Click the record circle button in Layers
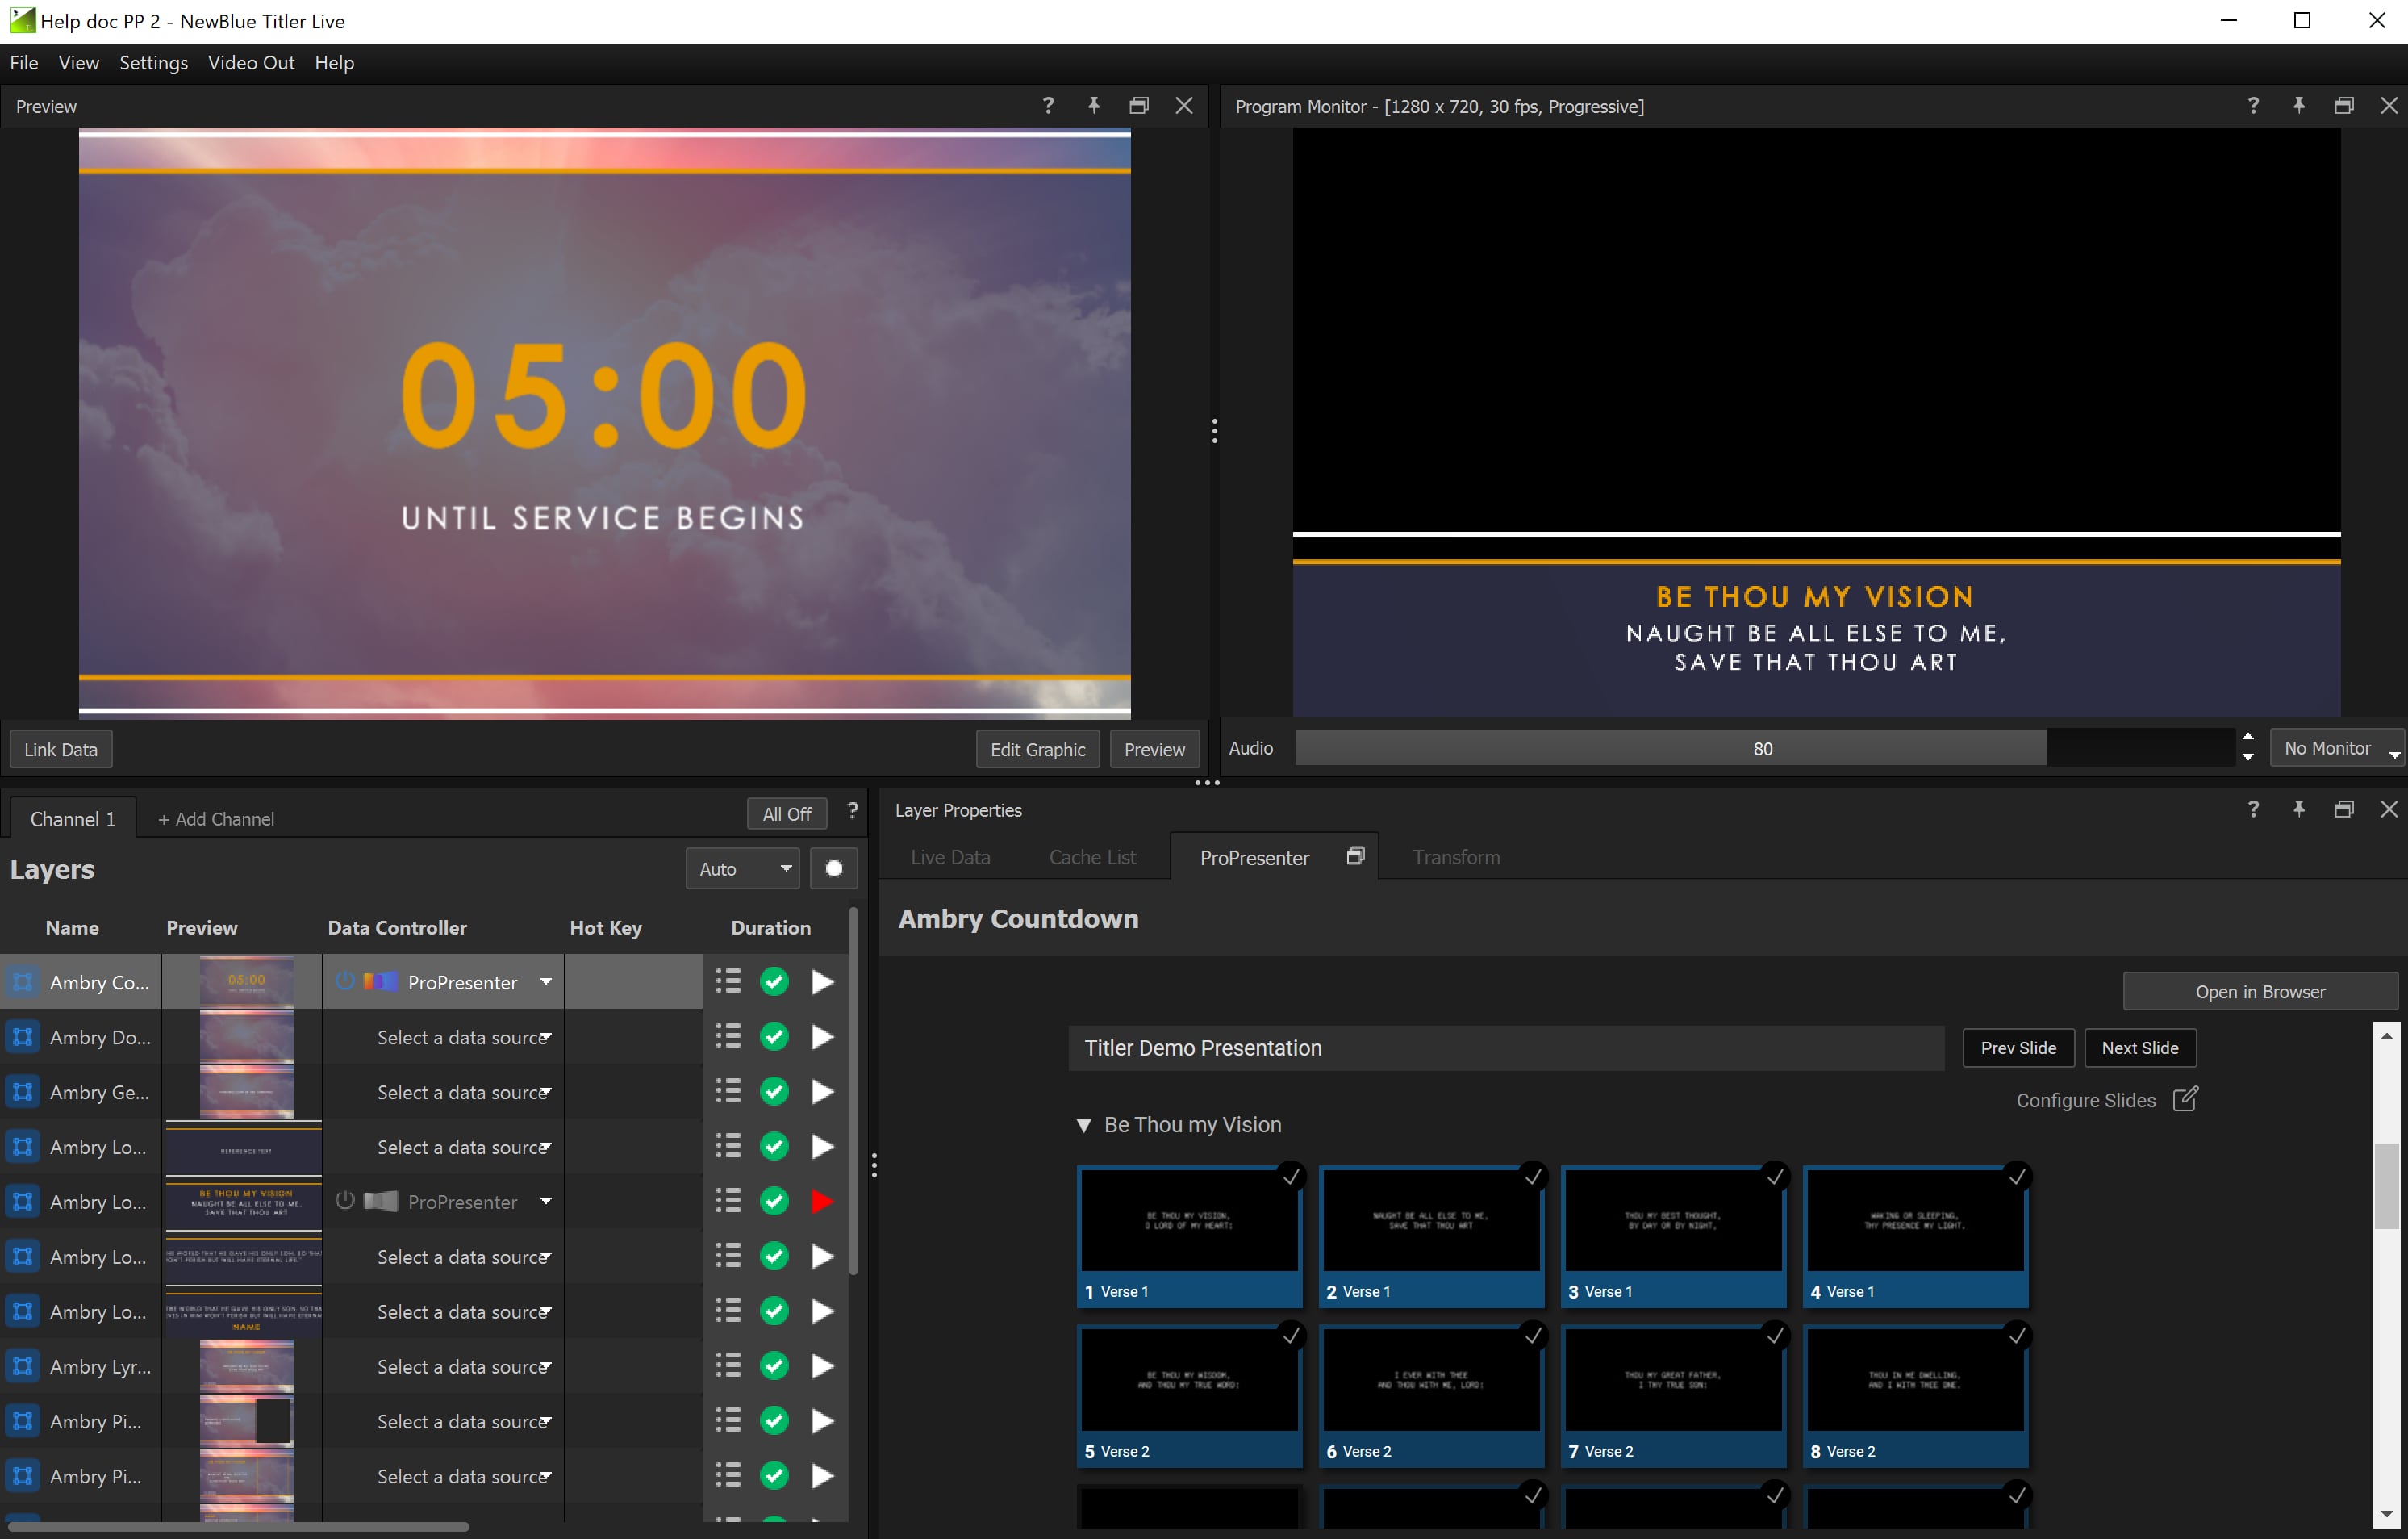2408x1539 pixels. (833, 868)
